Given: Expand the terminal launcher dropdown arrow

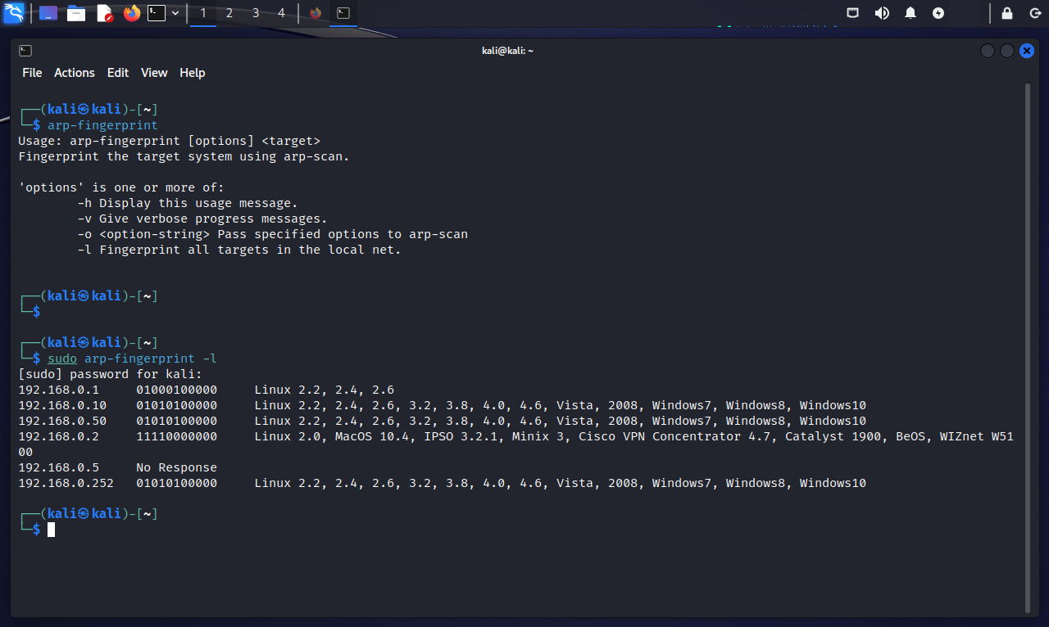Looking at the screenshot, I should click(175, 13).
